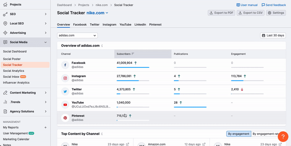Switch to the LinkedIn tab
This screenshot has height=146, width=291.
pos(140,24)
